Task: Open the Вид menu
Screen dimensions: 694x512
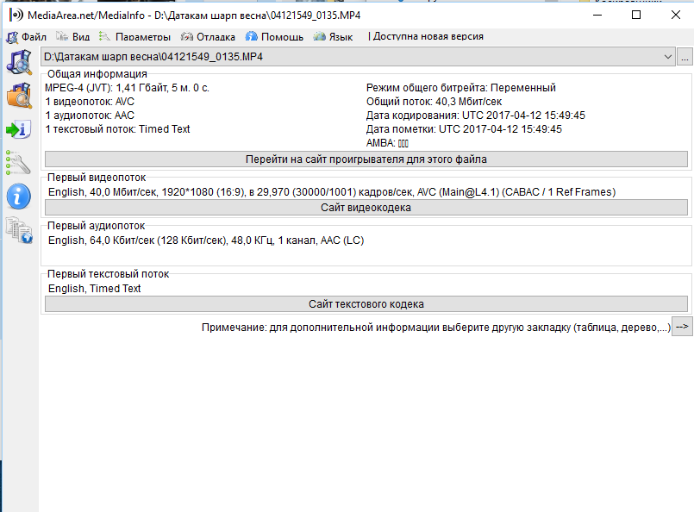Action: click(x=73, y=37)
